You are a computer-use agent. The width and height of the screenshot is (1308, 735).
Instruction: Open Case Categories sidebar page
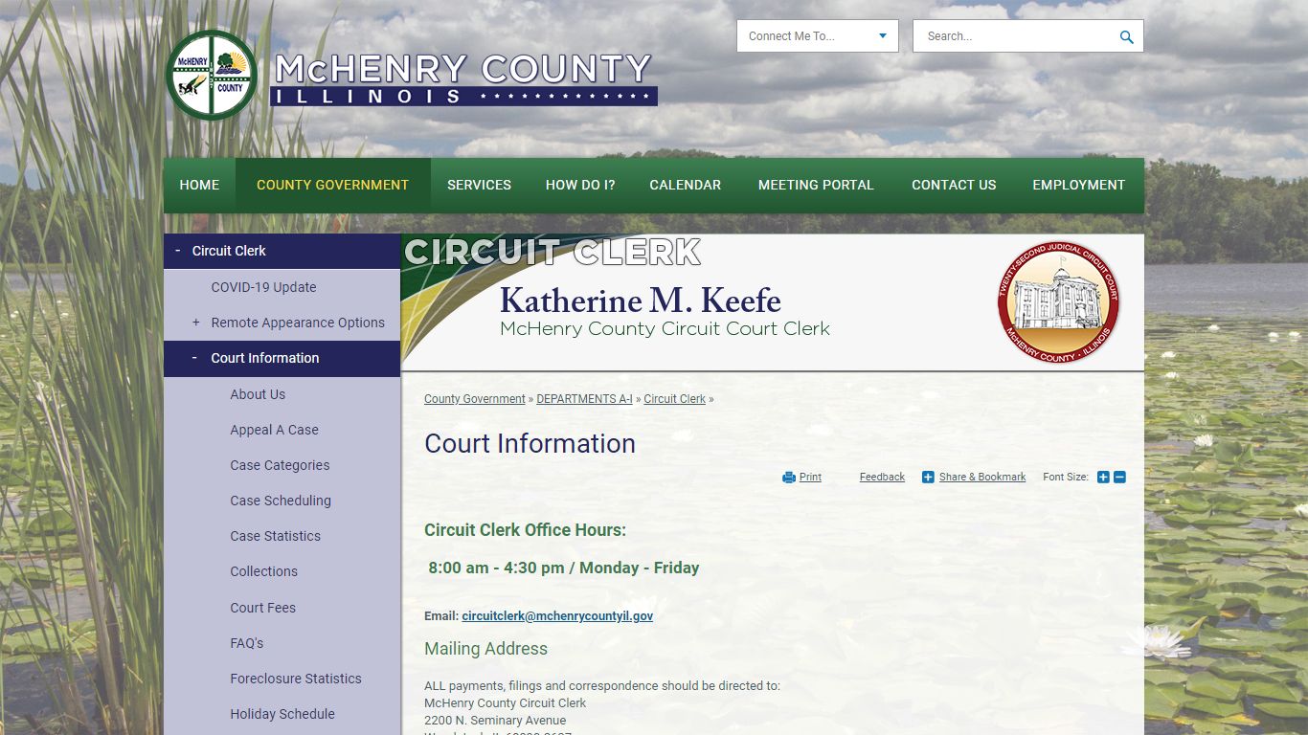coord(280,465)
